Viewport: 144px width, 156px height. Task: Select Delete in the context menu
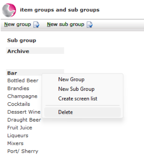82,112
